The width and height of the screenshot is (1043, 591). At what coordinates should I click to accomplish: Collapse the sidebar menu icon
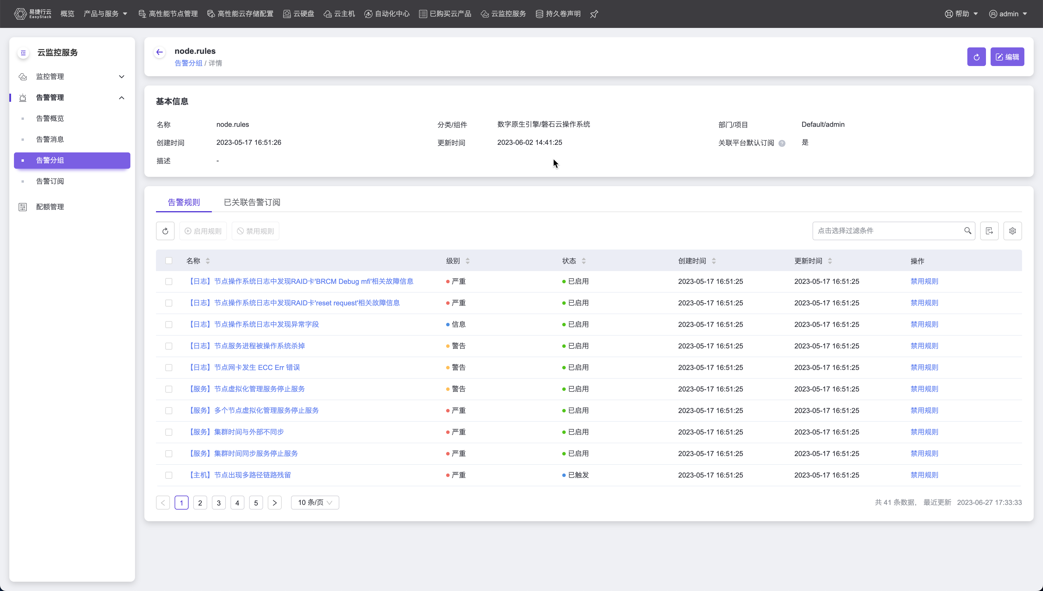click(x=23, y=53)
